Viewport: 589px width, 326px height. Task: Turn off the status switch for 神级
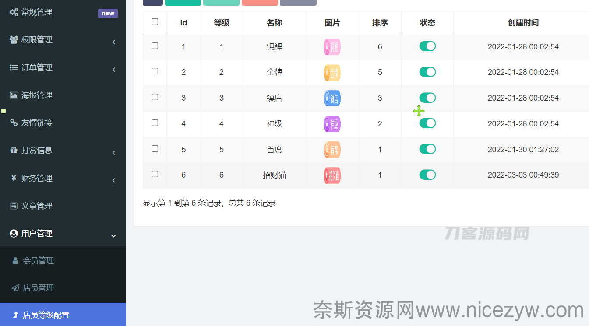click(427, 123)
